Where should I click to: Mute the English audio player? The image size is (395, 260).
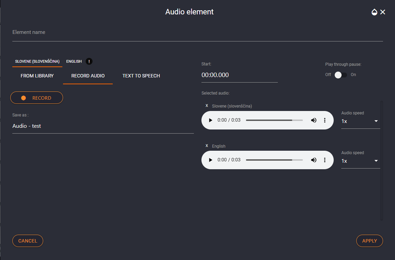tap(313, 160)
